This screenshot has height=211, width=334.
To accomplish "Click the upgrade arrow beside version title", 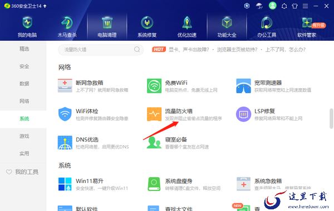I will pos(45,6).
